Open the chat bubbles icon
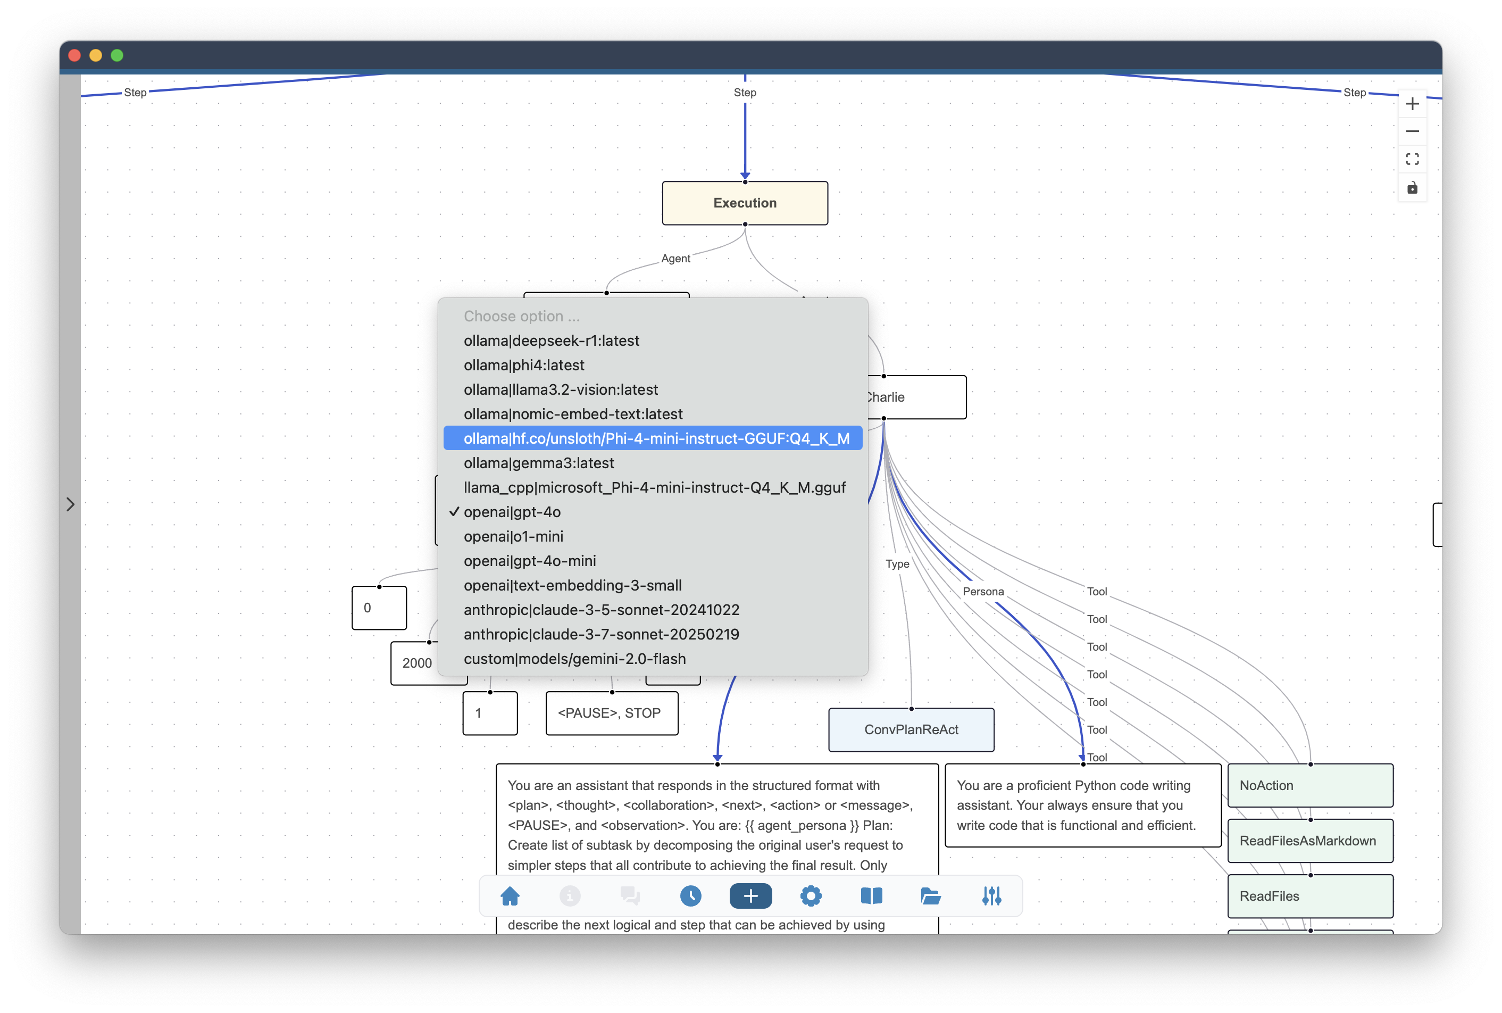The width and height of the screenshot is (1502, 1013). pos(630,896)
